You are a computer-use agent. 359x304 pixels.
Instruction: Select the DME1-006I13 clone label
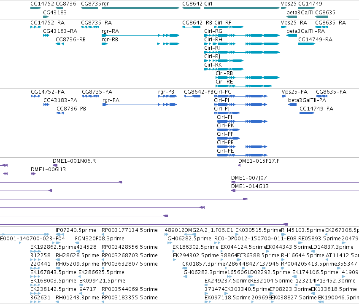[x=49, y=169]
